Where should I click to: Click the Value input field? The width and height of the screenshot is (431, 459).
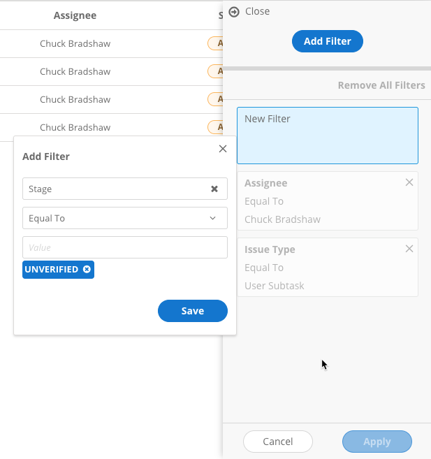coord(125,247)
